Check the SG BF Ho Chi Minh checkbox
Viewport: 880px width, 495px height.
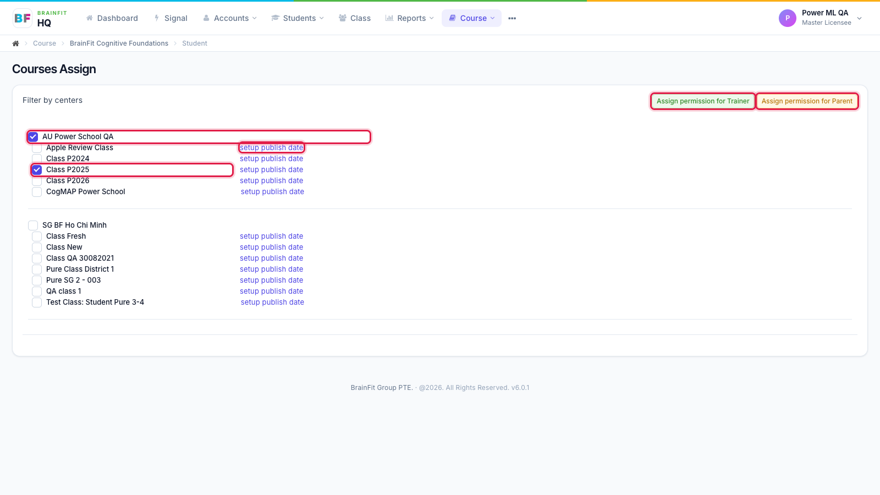(33, 226)
